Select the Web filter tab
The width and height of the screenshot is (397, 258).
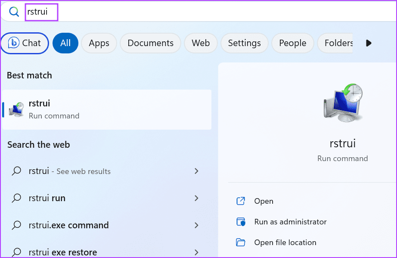pyautogui.click(x=200, y=43)
